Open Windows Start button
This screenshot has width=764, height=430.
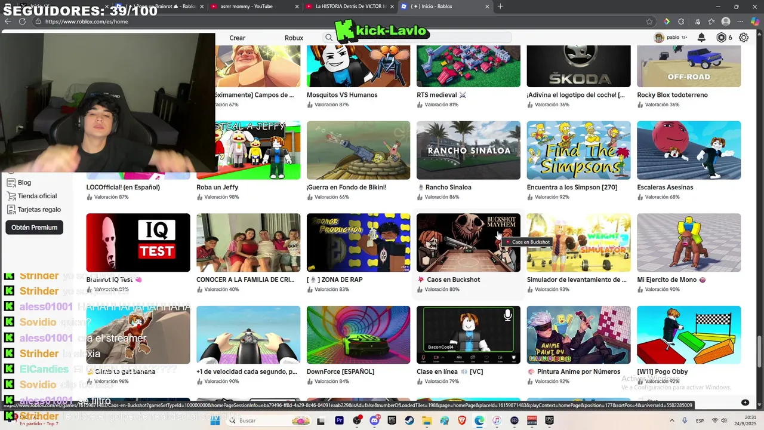214,420
